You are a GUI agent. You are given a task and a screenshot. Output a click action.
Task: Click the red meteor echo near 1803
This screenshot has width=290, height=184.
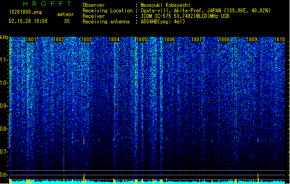coord(84,141)
